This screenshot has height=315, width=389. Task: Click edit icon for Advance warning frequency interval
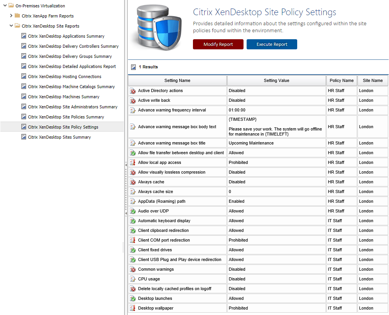pos(133,110)
